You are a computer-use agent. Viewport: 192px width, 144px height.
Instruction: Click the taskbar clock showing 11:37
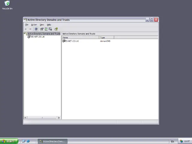(x=187, y=141)
